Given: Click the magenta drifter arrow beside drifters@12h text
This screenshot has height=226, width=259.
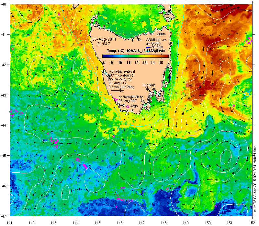Looking at the screenshot, I should 116,99.
